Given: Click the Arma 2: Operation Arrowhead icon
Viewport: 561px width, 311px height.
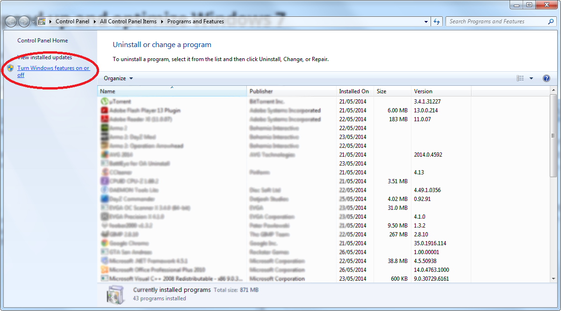Looking at the screenshot, I should (105, 146).
